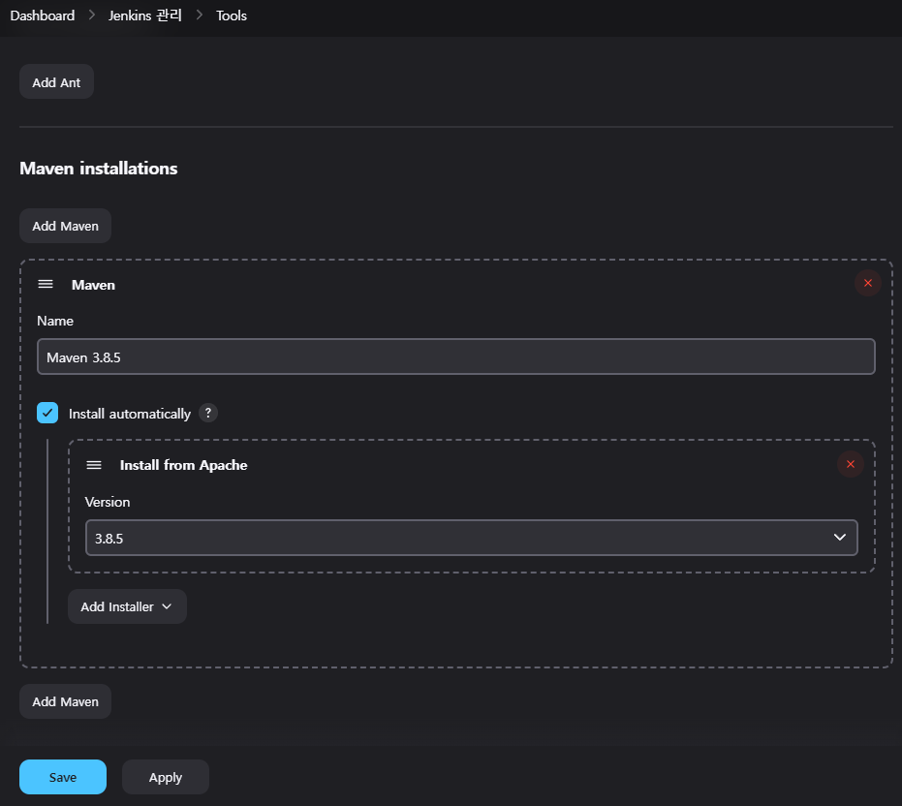Click breadcrumb chevron after Jenkins 관리
Viewport: 902px width, 806px height.
(x=199, y=15)
